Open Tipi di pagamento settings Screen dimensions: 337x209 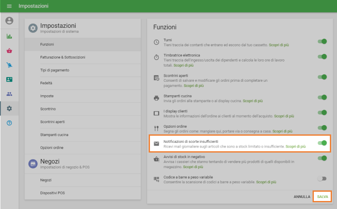[x=55, y=70]
